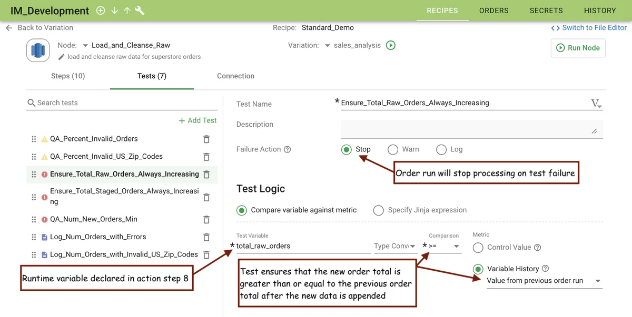Open the Comparison operator dropdown
This screenshot has height=317, width=632.
445,246
